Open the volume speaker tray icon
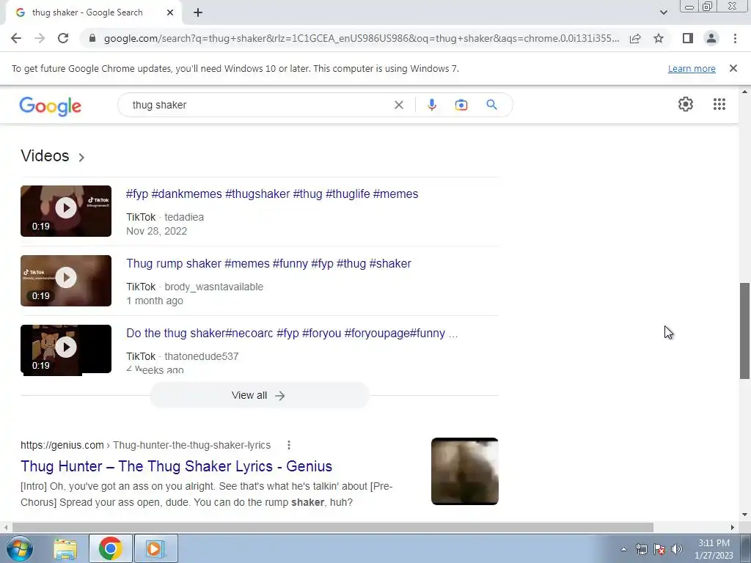 tap(677, 549)
